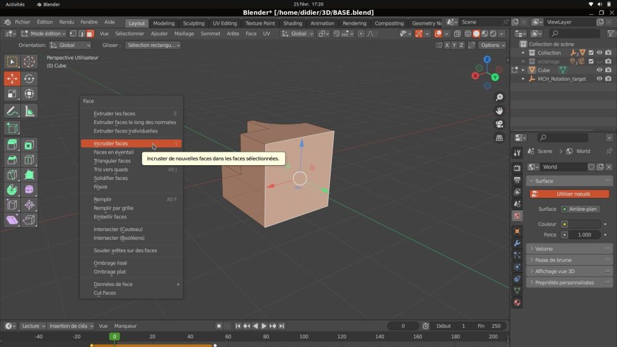The image size is (617, 347).
Task: Select the Cursor tool
Action: pyautogui.click(x=29, y=62)
